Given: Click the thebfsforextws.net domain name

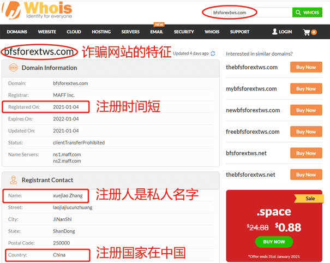Looking at the screenshot, I should [x=250, y=175].
